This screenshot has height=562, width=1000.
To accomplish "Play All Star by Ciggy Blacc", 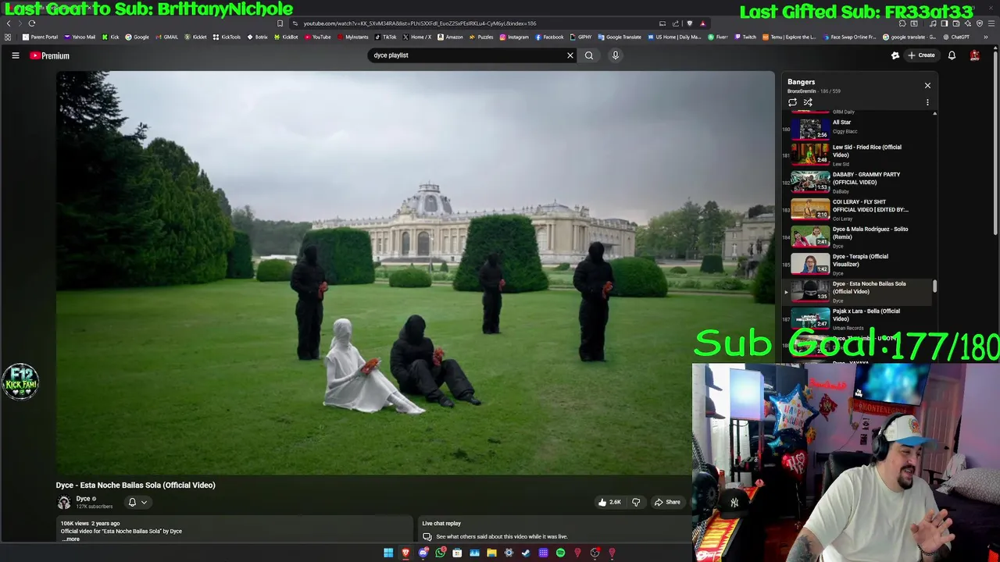I will [855, 127].
